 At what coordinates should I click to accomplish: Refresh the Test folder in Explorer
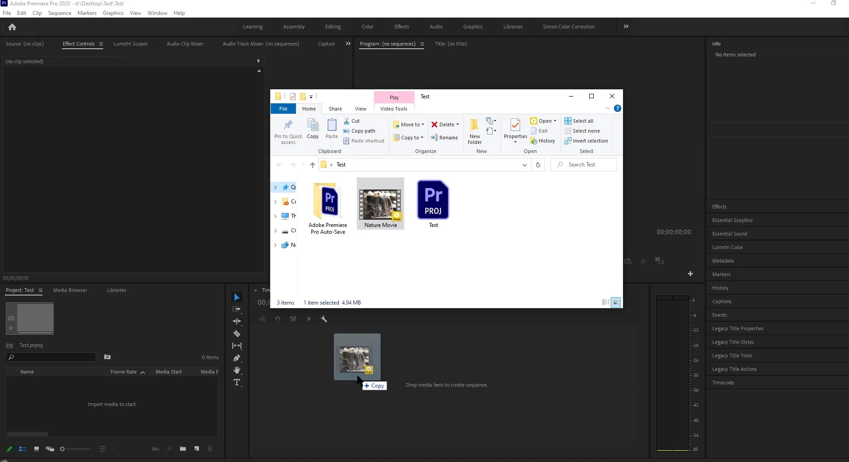[538, 165]
